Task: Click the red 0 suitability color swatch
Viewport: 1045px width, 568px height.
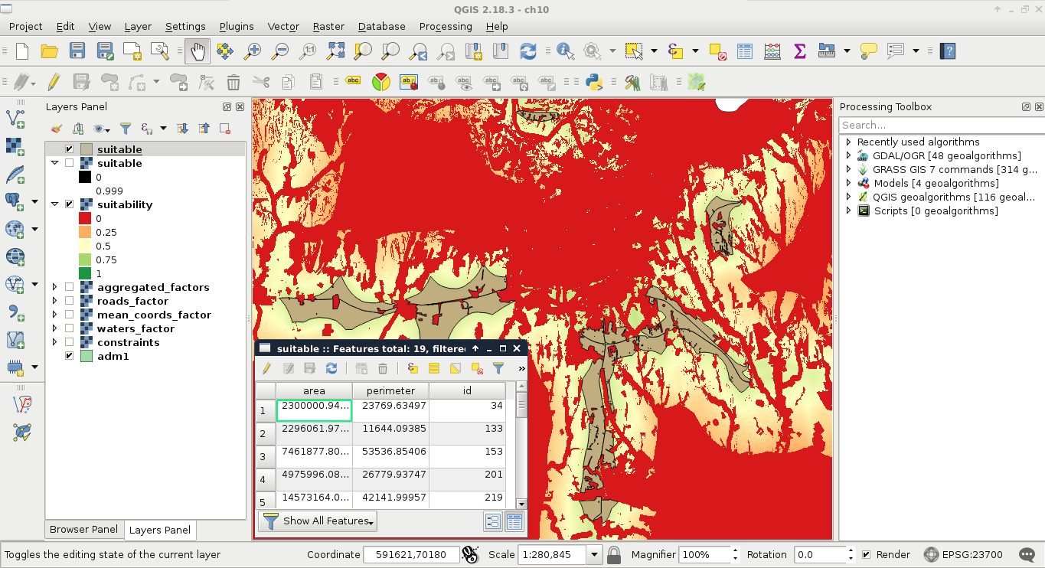Action: [x=85, y=218]
